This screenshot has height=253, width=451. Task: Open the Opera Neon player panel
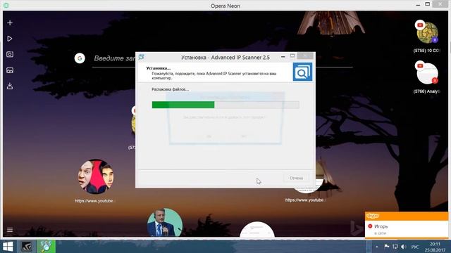click(x=10, y=39)
